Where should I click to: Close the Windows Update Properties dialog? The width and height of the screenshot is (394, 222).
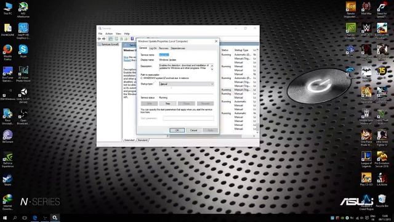tap(216, 41)
